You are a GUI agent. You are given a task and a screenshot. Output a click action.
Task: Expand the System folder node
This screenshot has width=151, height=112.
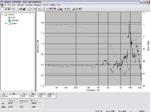click(x=6, y=23)
